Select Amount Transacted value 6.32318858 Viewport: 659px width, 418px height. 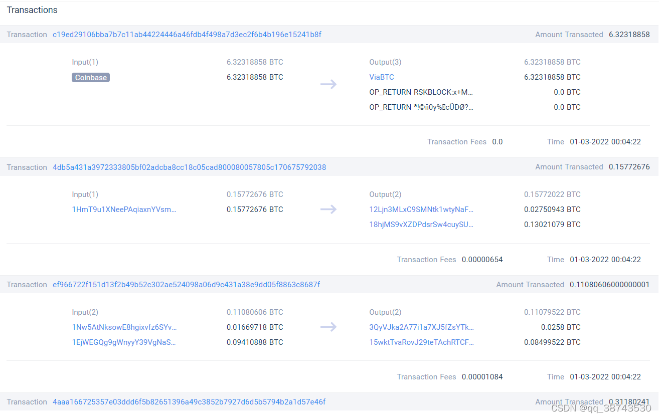pyautogui.click(x=629, y=35)
